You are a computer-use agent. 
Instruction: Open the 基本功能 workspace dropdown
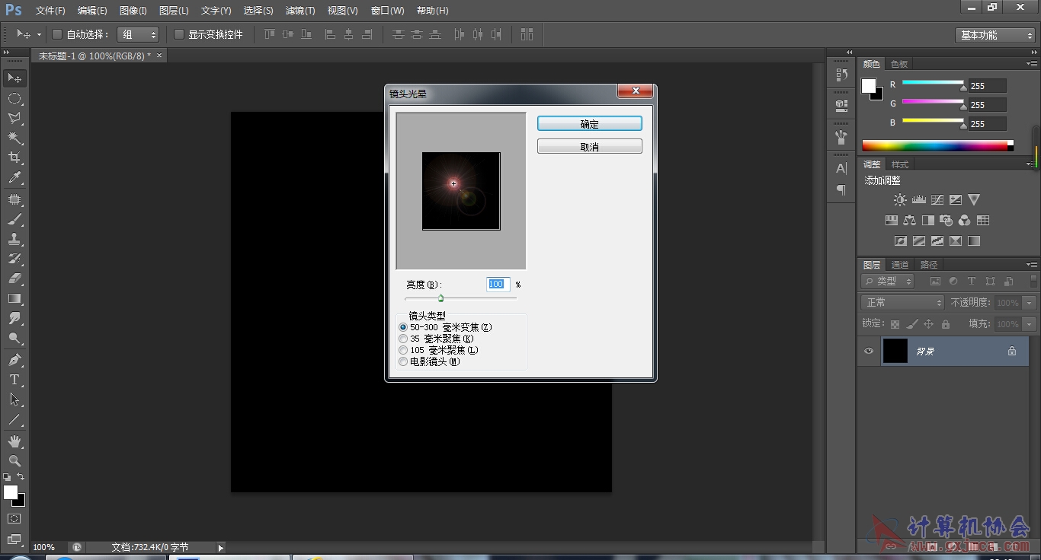995,35
